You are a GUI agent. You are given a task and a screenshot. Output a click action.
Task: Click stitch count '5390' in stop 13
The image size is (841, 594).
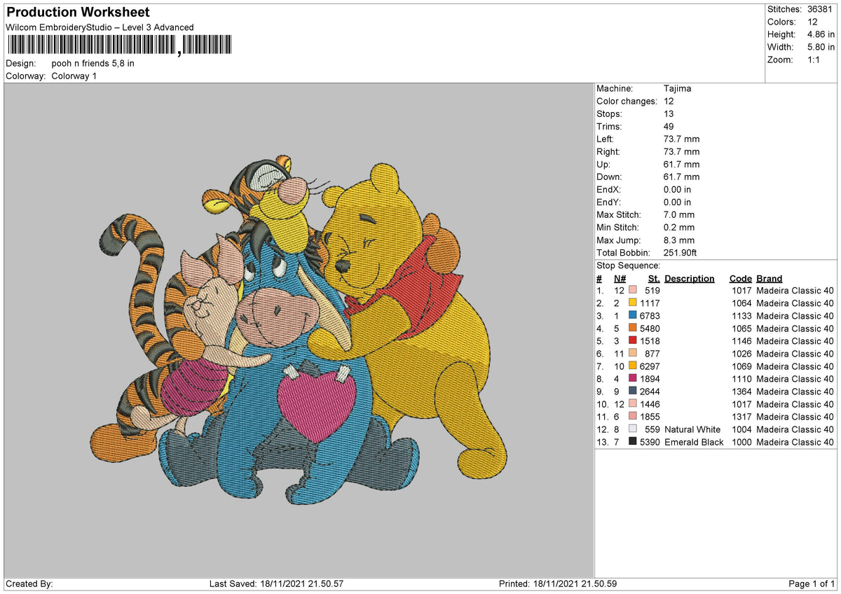click(x=650, y=442)
